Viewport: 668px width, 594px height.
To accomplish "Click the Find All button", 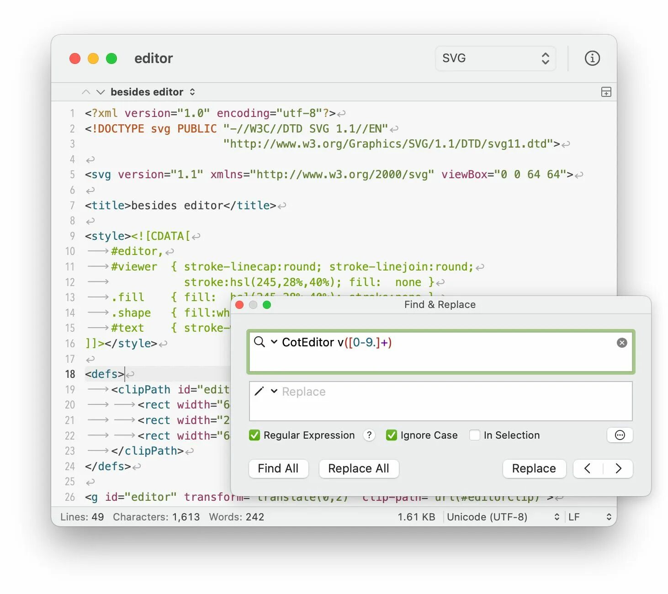I will point(278,468).
